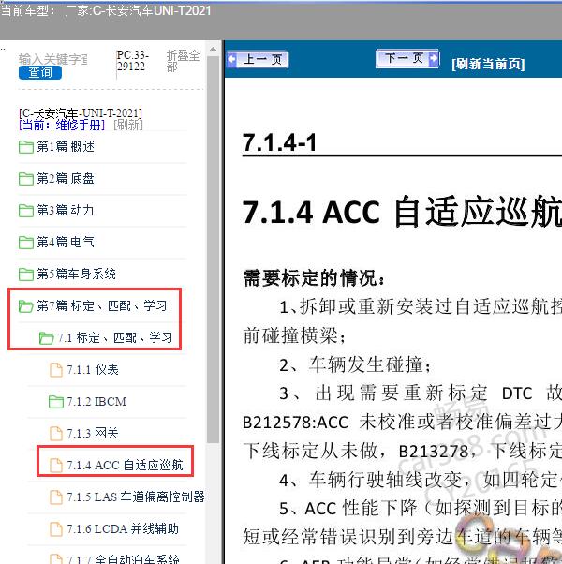Click the 当前车型 vehicle model title
The image size is (562, 564).
[106, 10]
